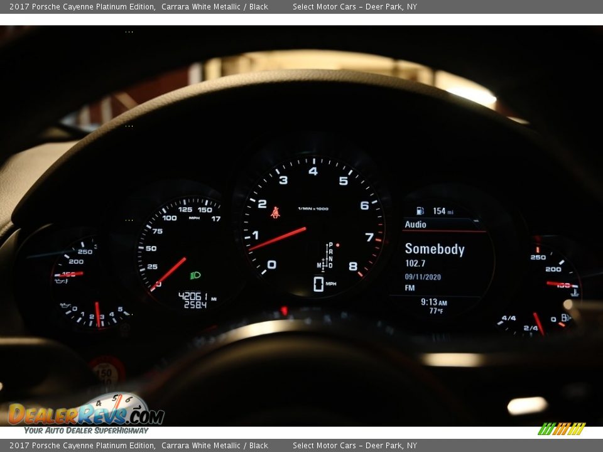The height and width of the screenshot is (452, 603).
Task: Click the 2/4 half mark on fuel gauge
Action: click(x=531, y=328)
